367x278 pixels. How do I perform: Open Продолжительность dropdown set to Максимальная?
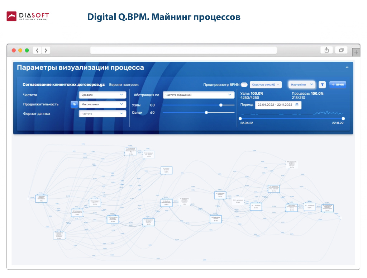[x=102, y=104]
